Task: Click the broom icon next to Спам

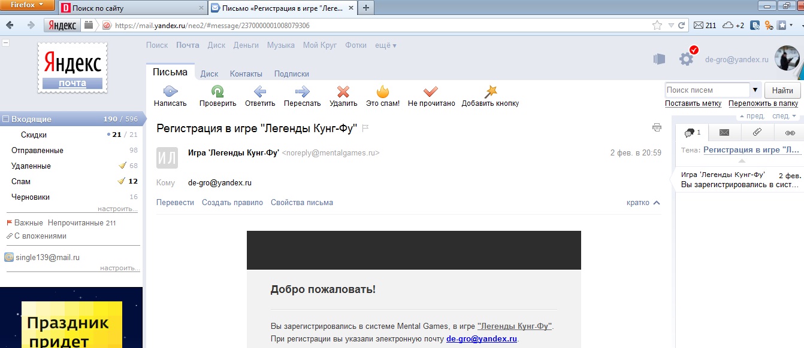Action: [x=122, y=181]
